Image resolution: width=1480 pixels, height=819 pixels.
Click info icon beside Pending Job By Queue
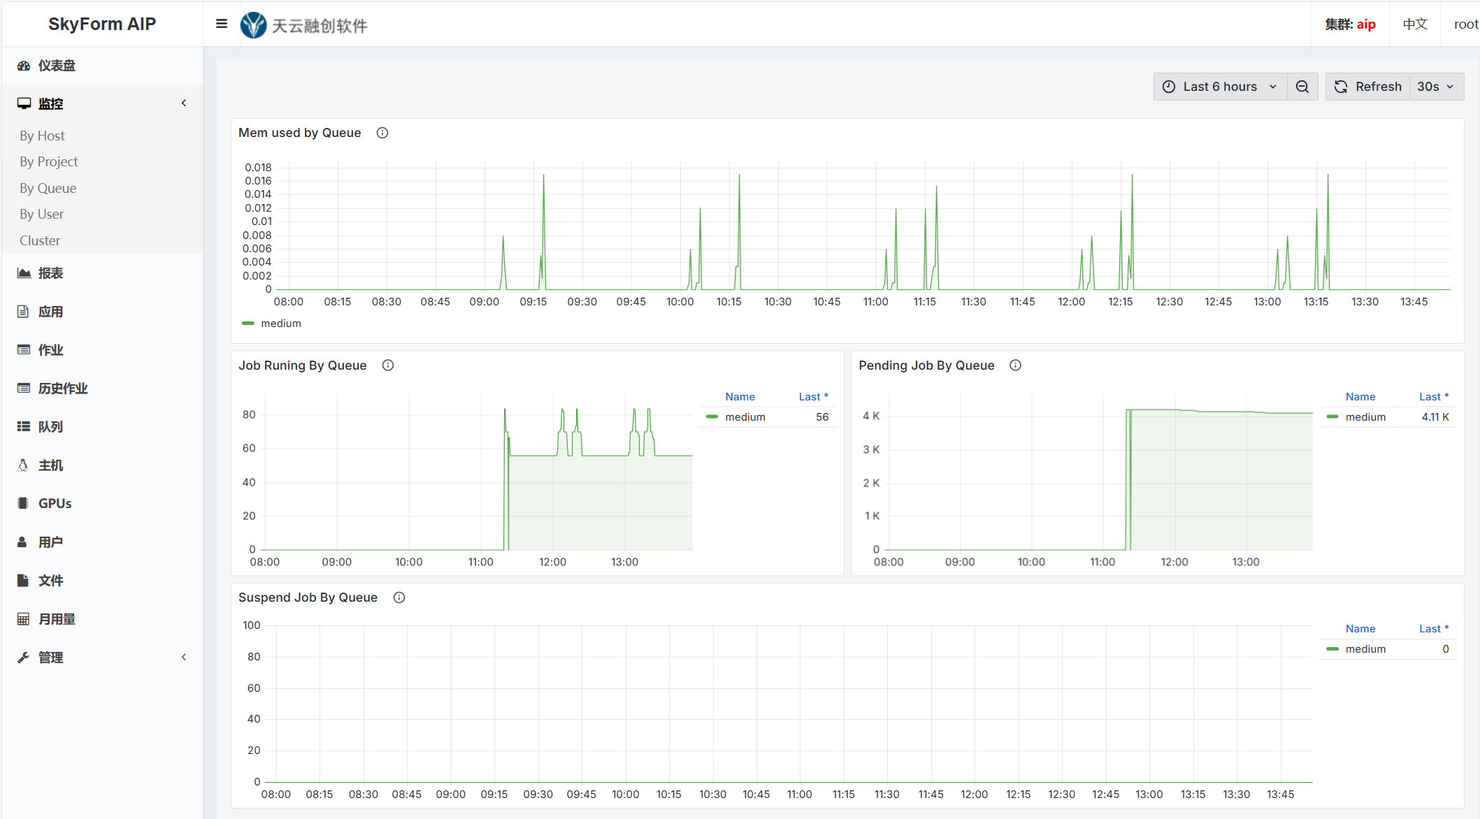pyautogui.click(x=1016, y=365)
